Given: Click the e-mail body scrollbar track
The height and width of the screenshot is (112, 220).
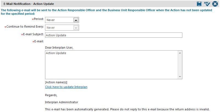Looking at the screenshot, I should (x=180, y=65).
